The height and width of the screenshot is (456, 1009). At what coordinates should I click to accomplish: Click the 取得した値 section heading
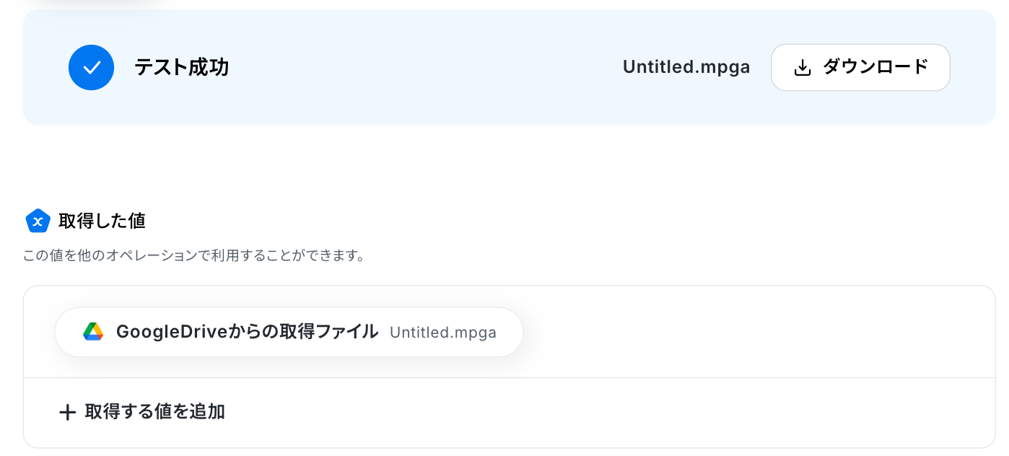[102, 221]
